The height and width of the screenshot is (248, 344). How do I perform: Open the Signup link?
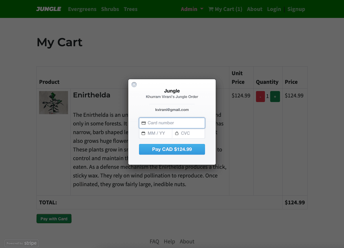coord(296,9)
